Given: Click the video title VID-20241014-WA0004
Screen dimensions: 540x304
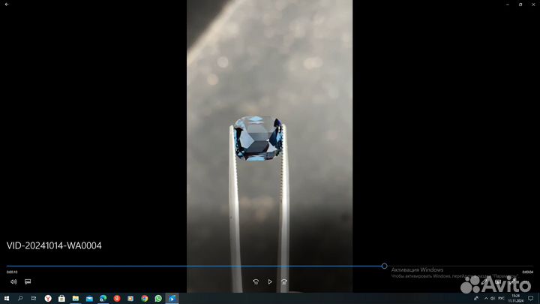Looking at the screenshot, I should pos(54,245).
